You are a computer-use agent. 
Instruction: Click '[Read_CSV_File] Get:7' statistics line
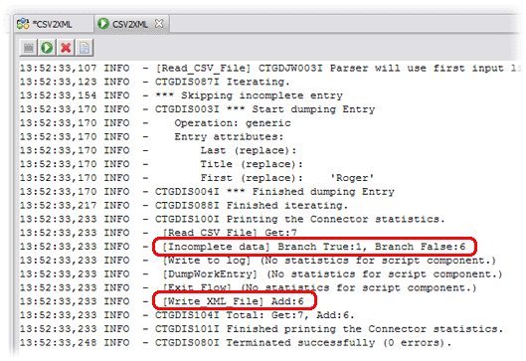[230, 233]
